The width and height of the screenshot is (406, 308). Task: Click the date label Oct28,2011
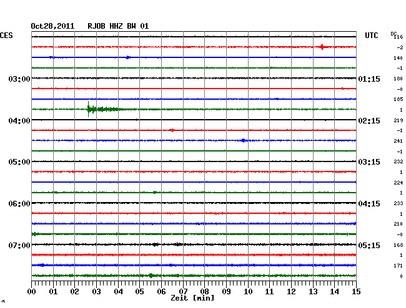[52, 26]
